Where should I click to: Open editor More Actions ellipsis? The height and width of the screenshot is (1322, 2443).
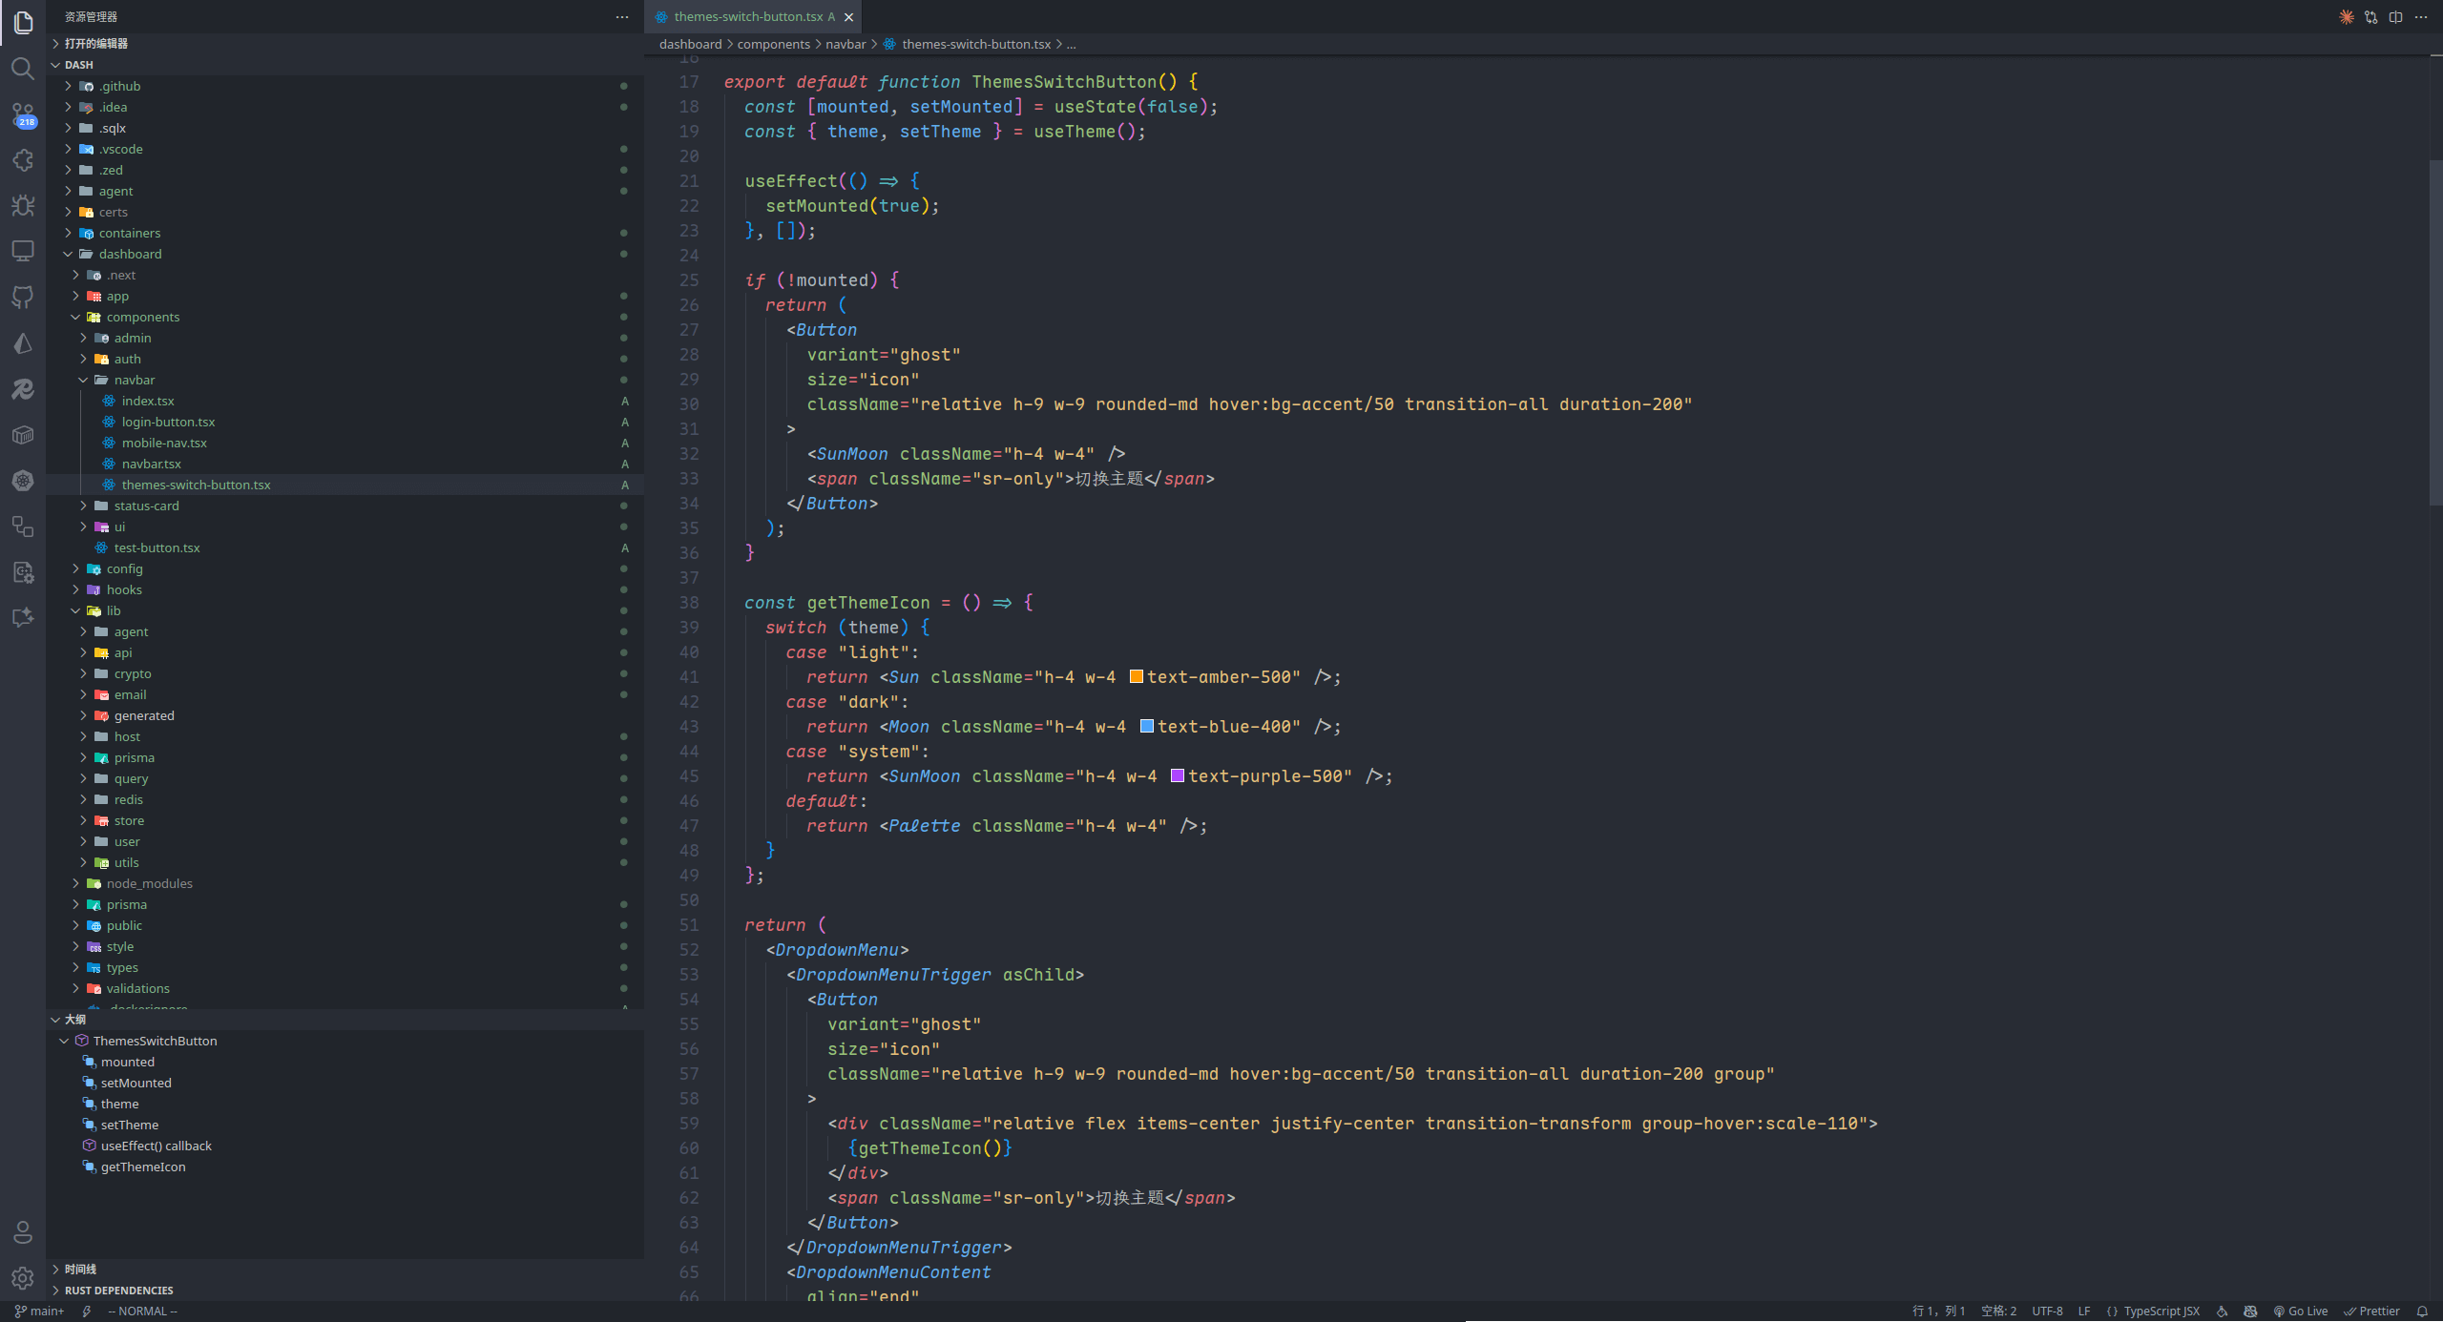2421,17
